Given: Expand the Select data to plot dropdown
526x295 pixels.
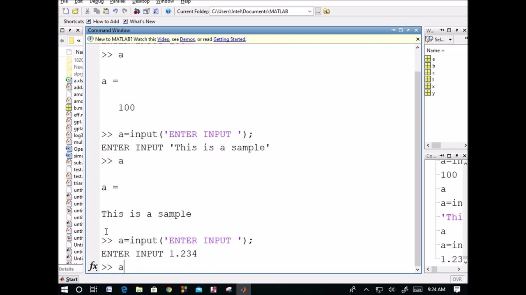Looking at the screenshot, I should 450,39.
